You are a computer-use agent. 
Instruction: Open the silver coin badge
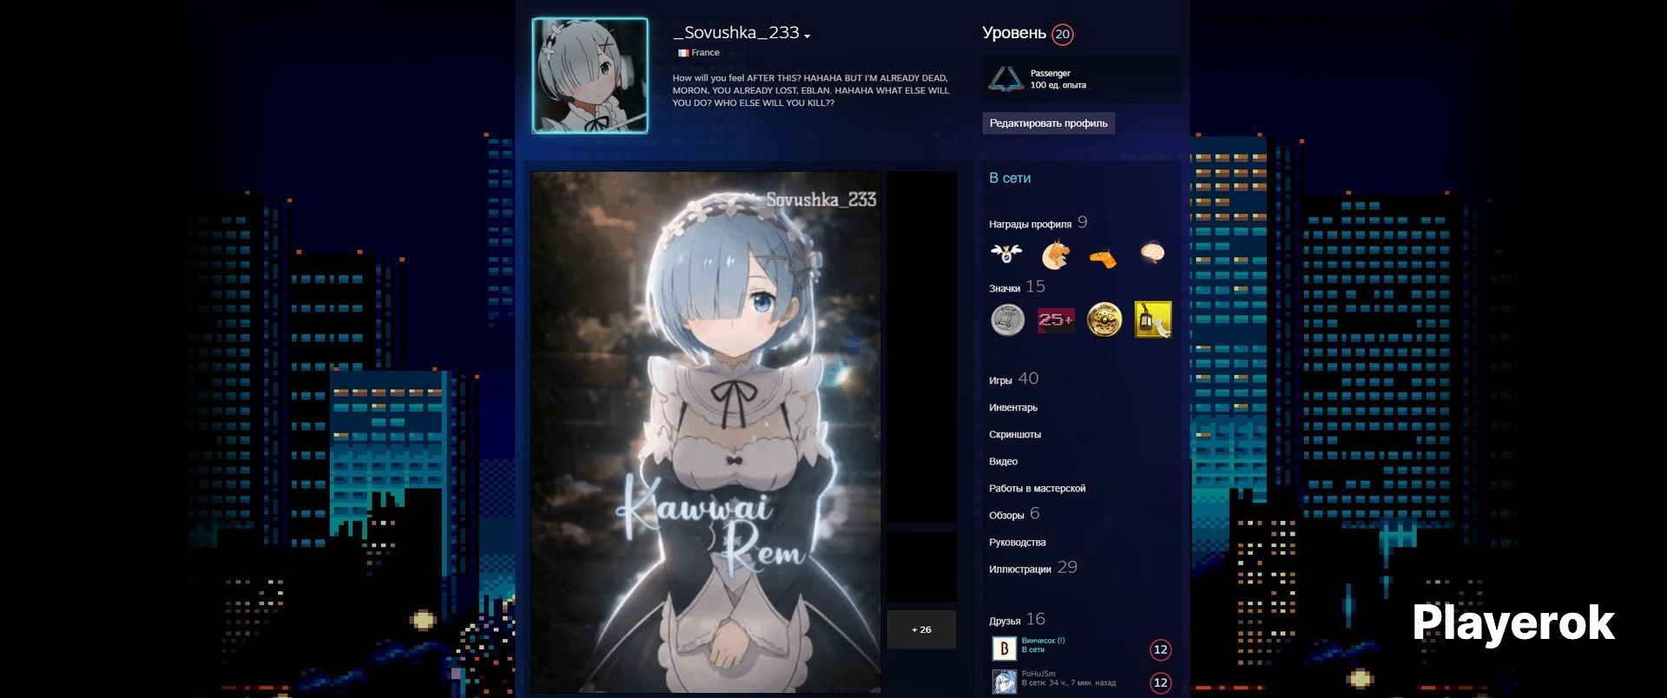coord(1007,319)
